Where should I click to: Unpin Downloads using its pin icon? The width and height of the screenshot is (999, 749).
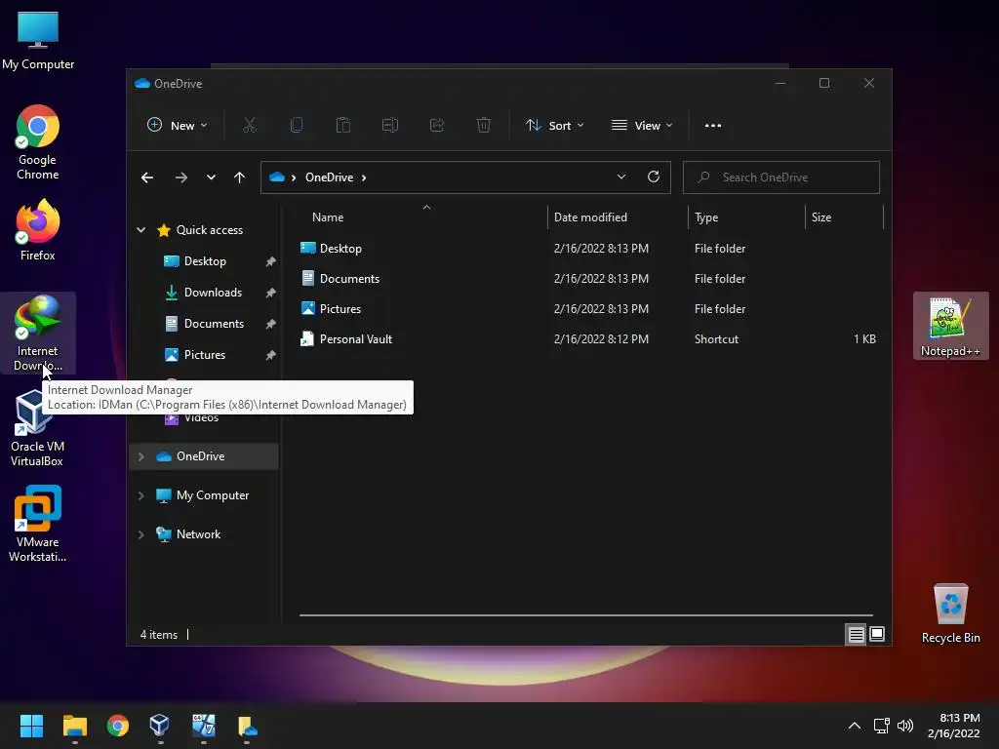(271, 293)
